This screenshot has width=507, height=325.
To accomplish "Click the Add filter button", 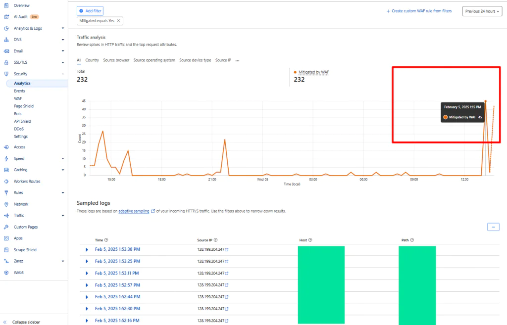I will [x=90, y=11].
